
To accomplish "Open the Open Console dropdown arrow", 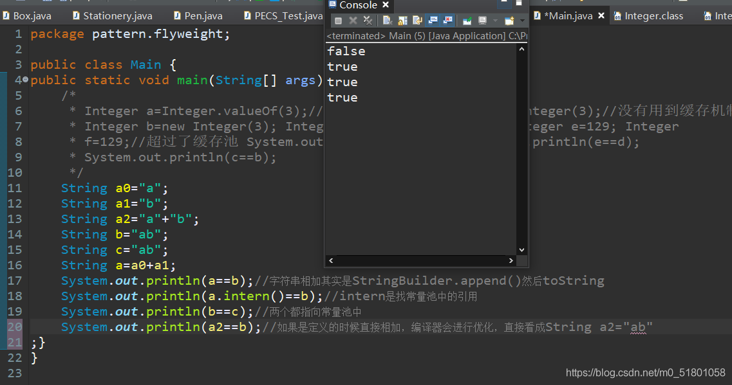I will tap(522, 21).
